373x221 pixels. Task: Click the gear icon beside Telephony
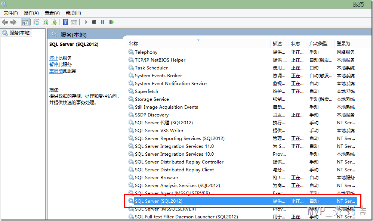[x=131, y=52]
